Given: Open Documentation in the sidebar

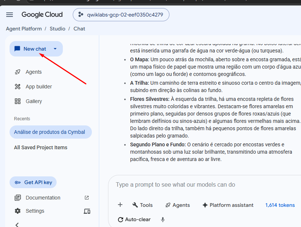Looking at the screenshot, I should [x=43, y=198].
